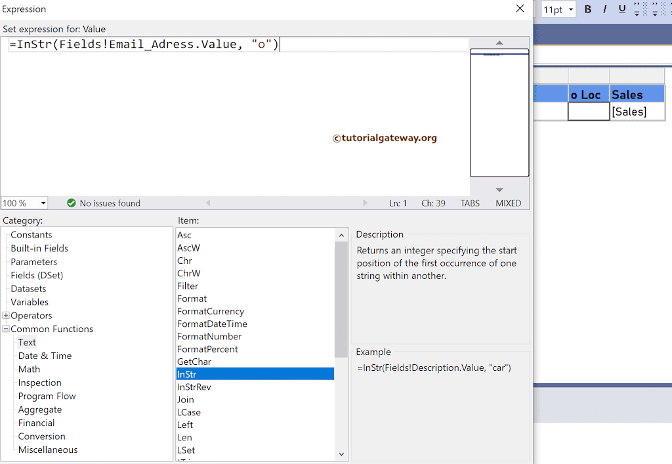Select InStrRev in the Item list
Viewport: 672px width, 464px height.
coord(194,387)
